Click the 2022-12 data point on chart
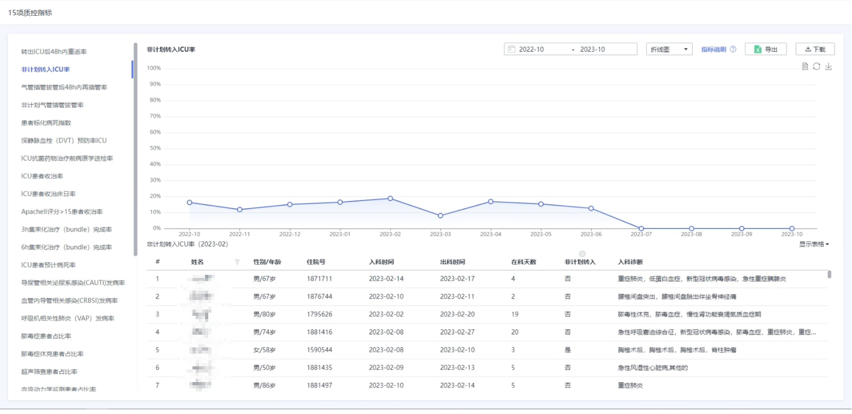852x414 pixels. pos(290,204)
